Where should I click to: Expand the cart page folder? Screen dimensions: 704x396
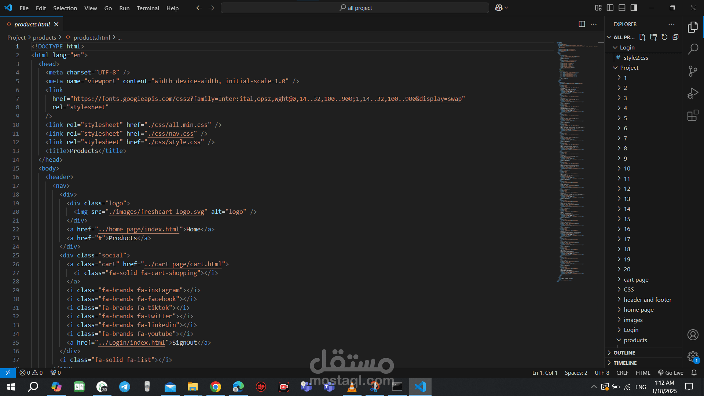click(636, 279)
